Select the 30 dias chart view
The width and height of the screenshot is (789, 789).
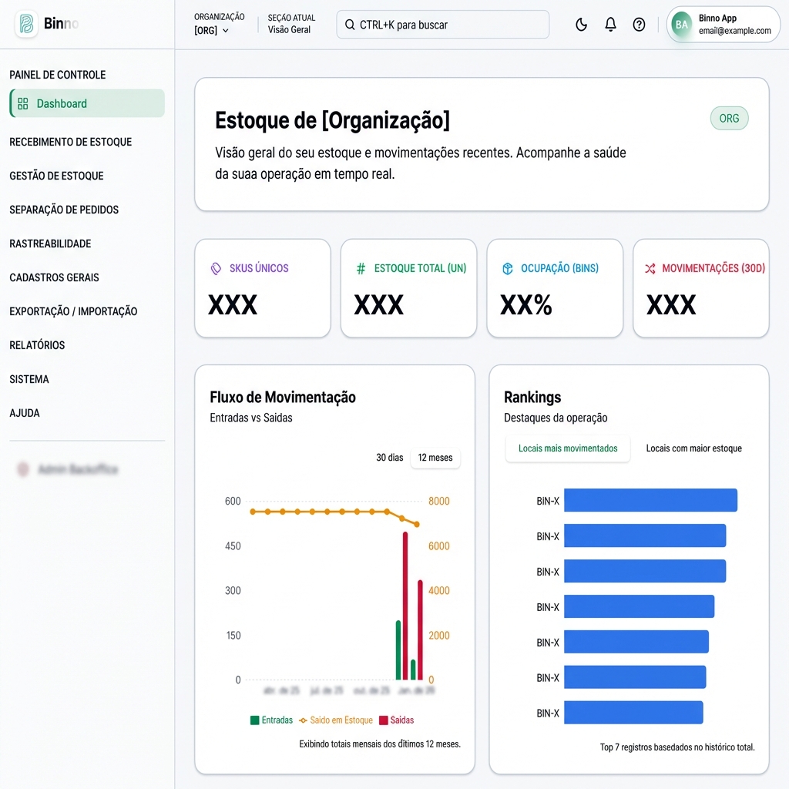(388, 458)
